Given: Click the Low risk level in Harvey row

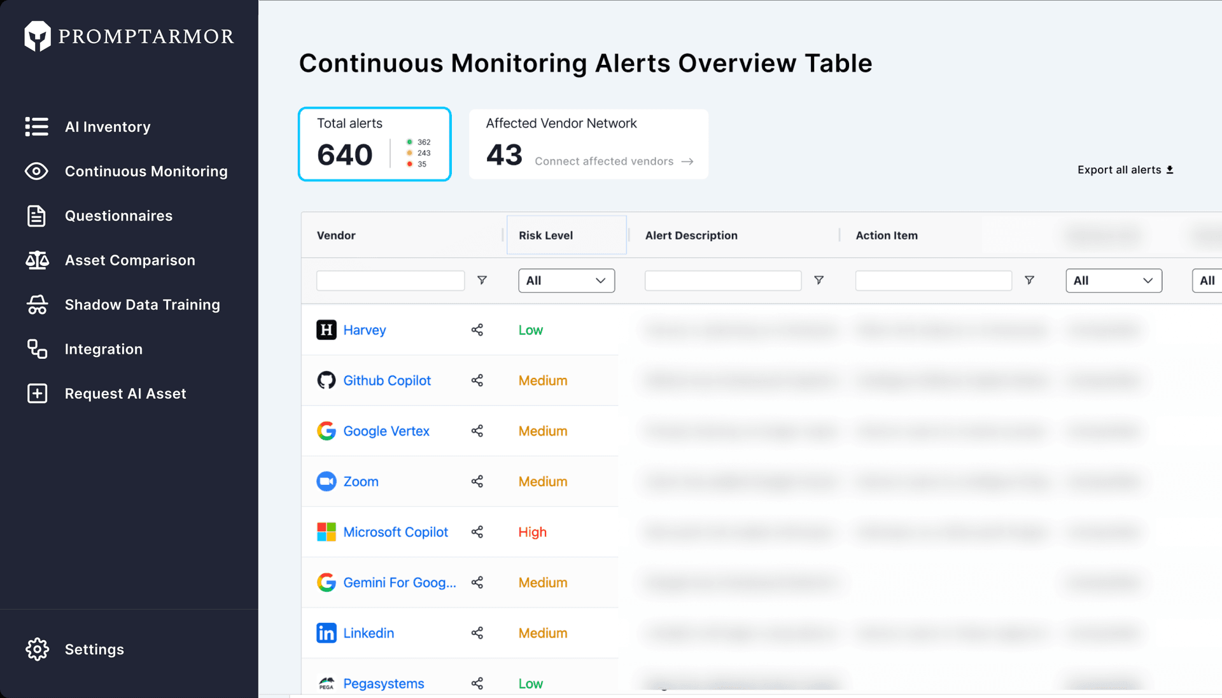Looking at the screenshot, I should [531, 330].
